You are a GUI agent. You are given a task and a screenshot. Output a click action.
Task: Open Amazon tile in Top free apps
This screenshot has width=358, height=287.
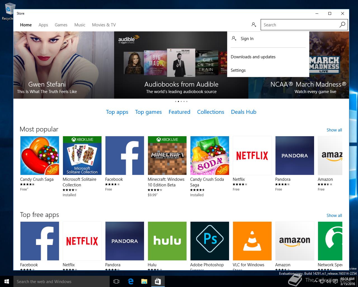click(x=295, y=241)
